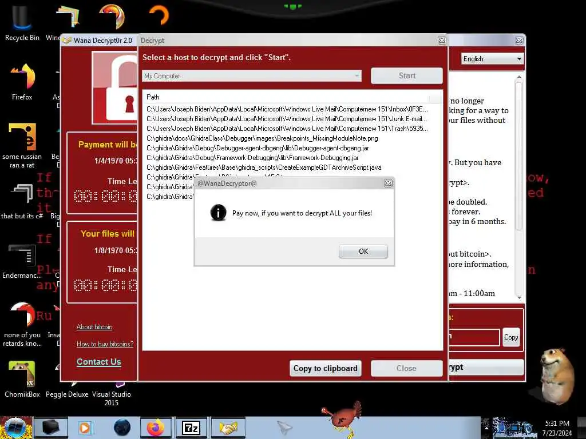Close the @WanaDecryptor@ message box
This screenshot has height=439, width=586.
[389, 183]
